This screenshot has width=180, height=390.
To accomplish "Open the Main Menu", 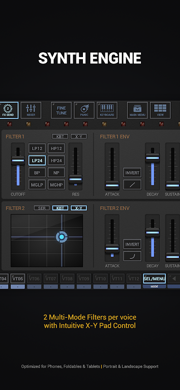I will pos(138,110).
